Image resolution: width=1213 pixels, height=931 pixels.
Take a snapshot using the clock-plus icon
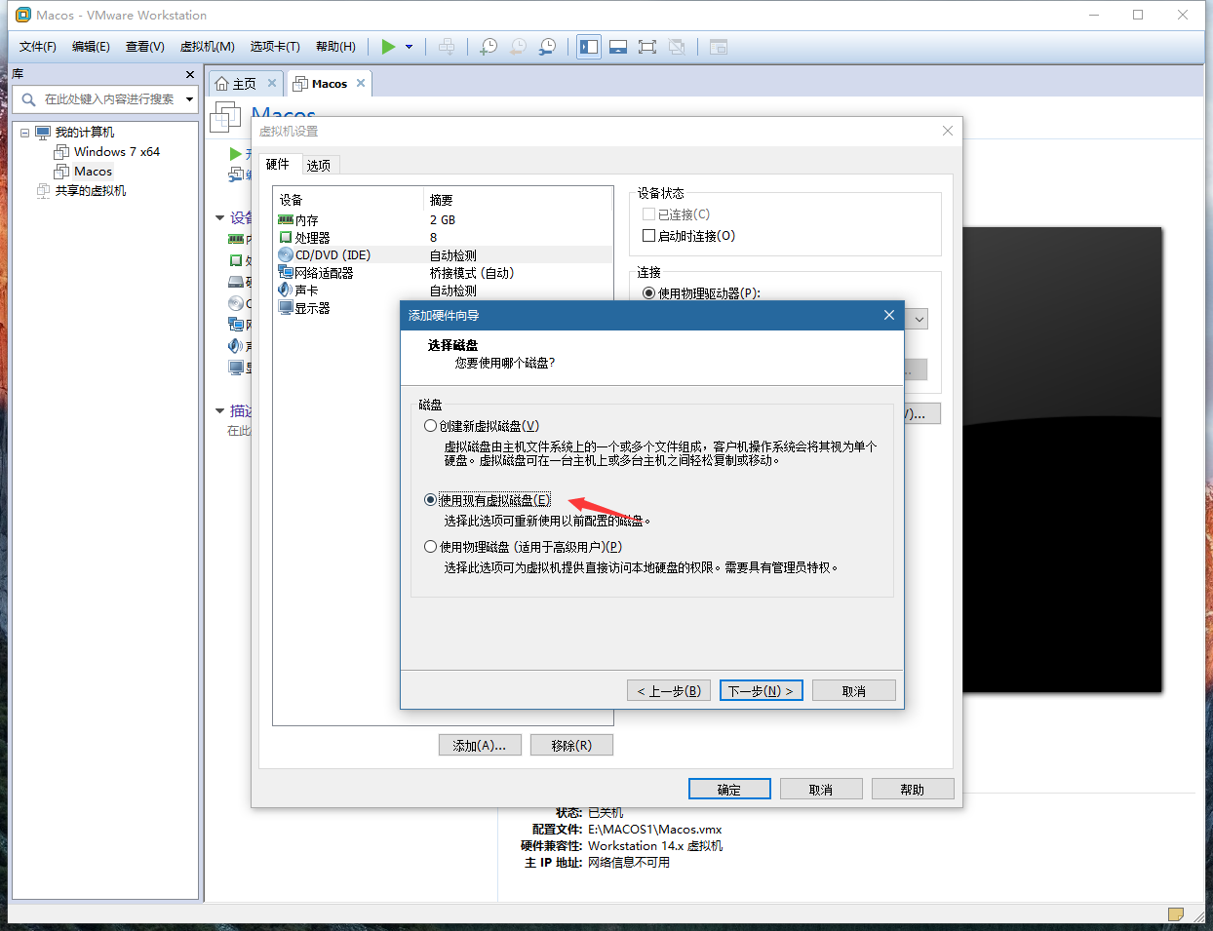click(488, 46)
